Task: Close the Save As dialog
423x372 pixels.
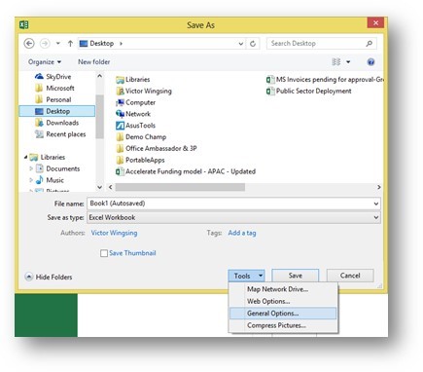Action: (x=375, y=22)
